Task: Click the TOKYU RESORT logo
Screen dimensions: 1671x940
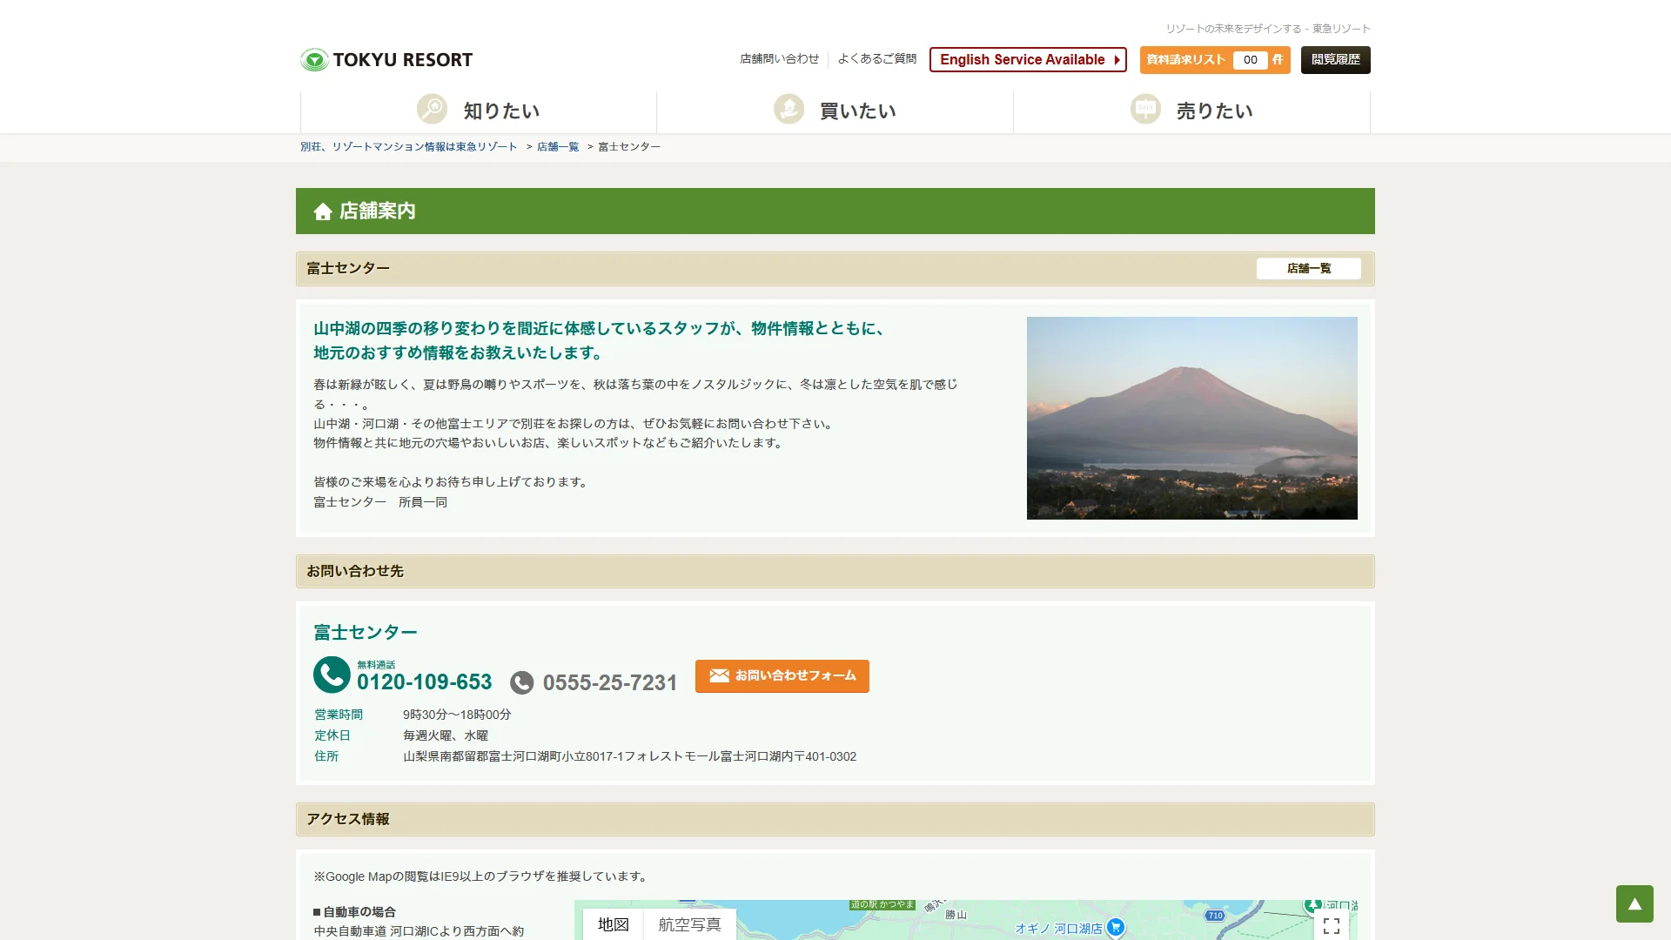Action: click(x=386, y=59)
